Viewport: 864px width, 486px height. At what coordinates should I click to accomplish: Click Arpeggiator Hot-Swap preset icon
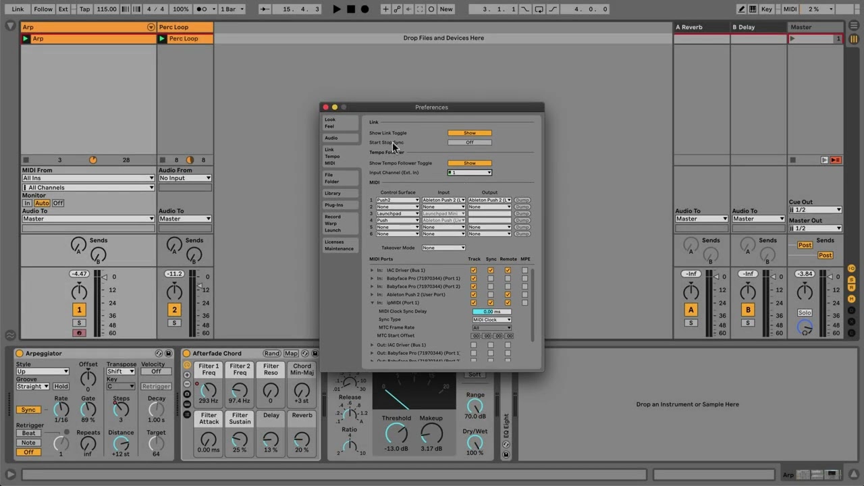pyautogui.click(x=159, y=353)
